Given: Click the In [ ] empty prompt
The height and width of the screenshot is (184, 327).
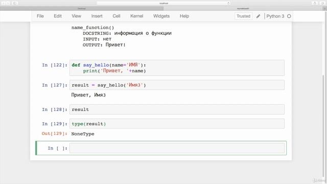Looking at the screenshot, I should pyautogui.click(x=57, y=148).
